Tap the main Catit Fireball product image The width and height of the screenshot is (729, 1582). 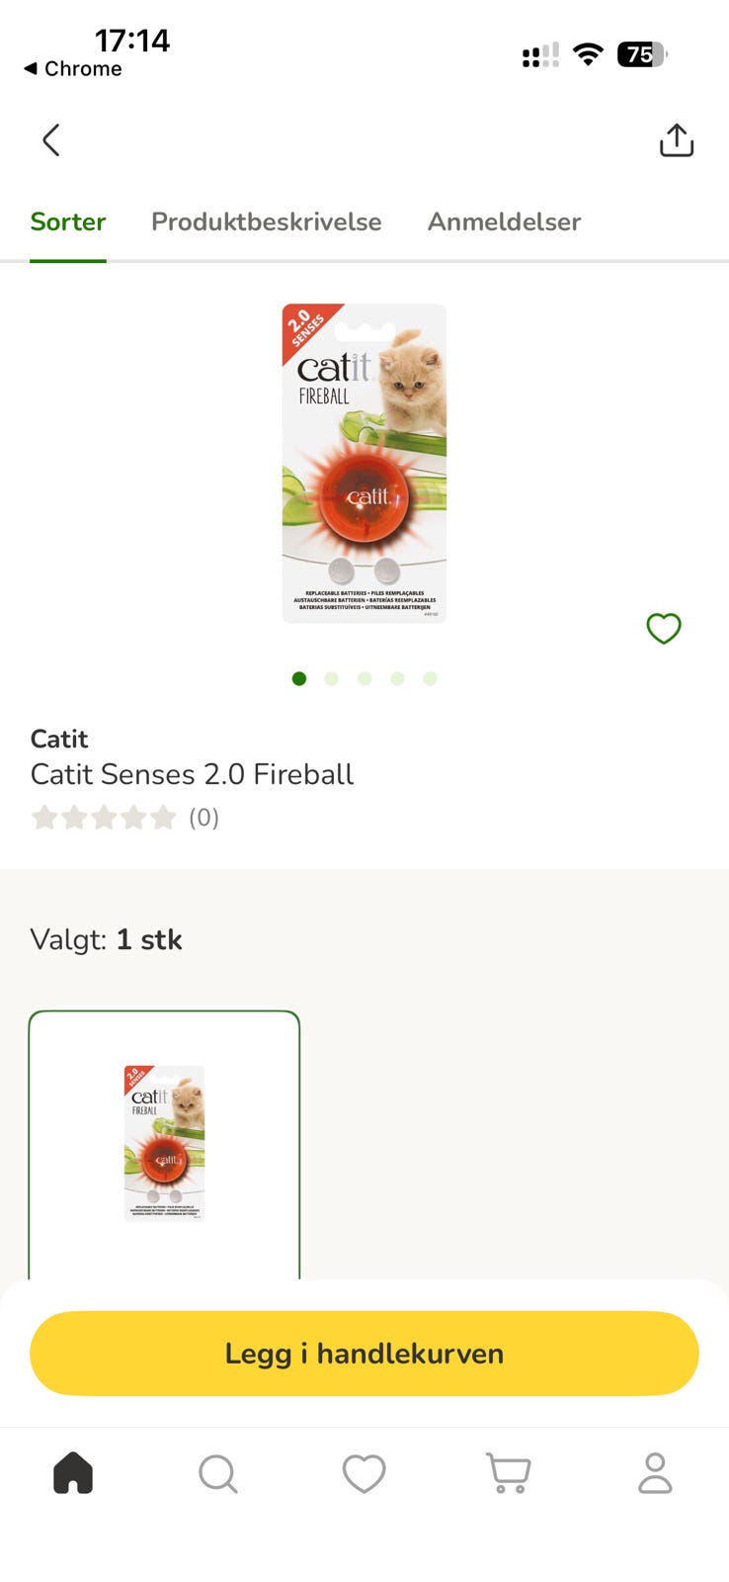[364, 463]
